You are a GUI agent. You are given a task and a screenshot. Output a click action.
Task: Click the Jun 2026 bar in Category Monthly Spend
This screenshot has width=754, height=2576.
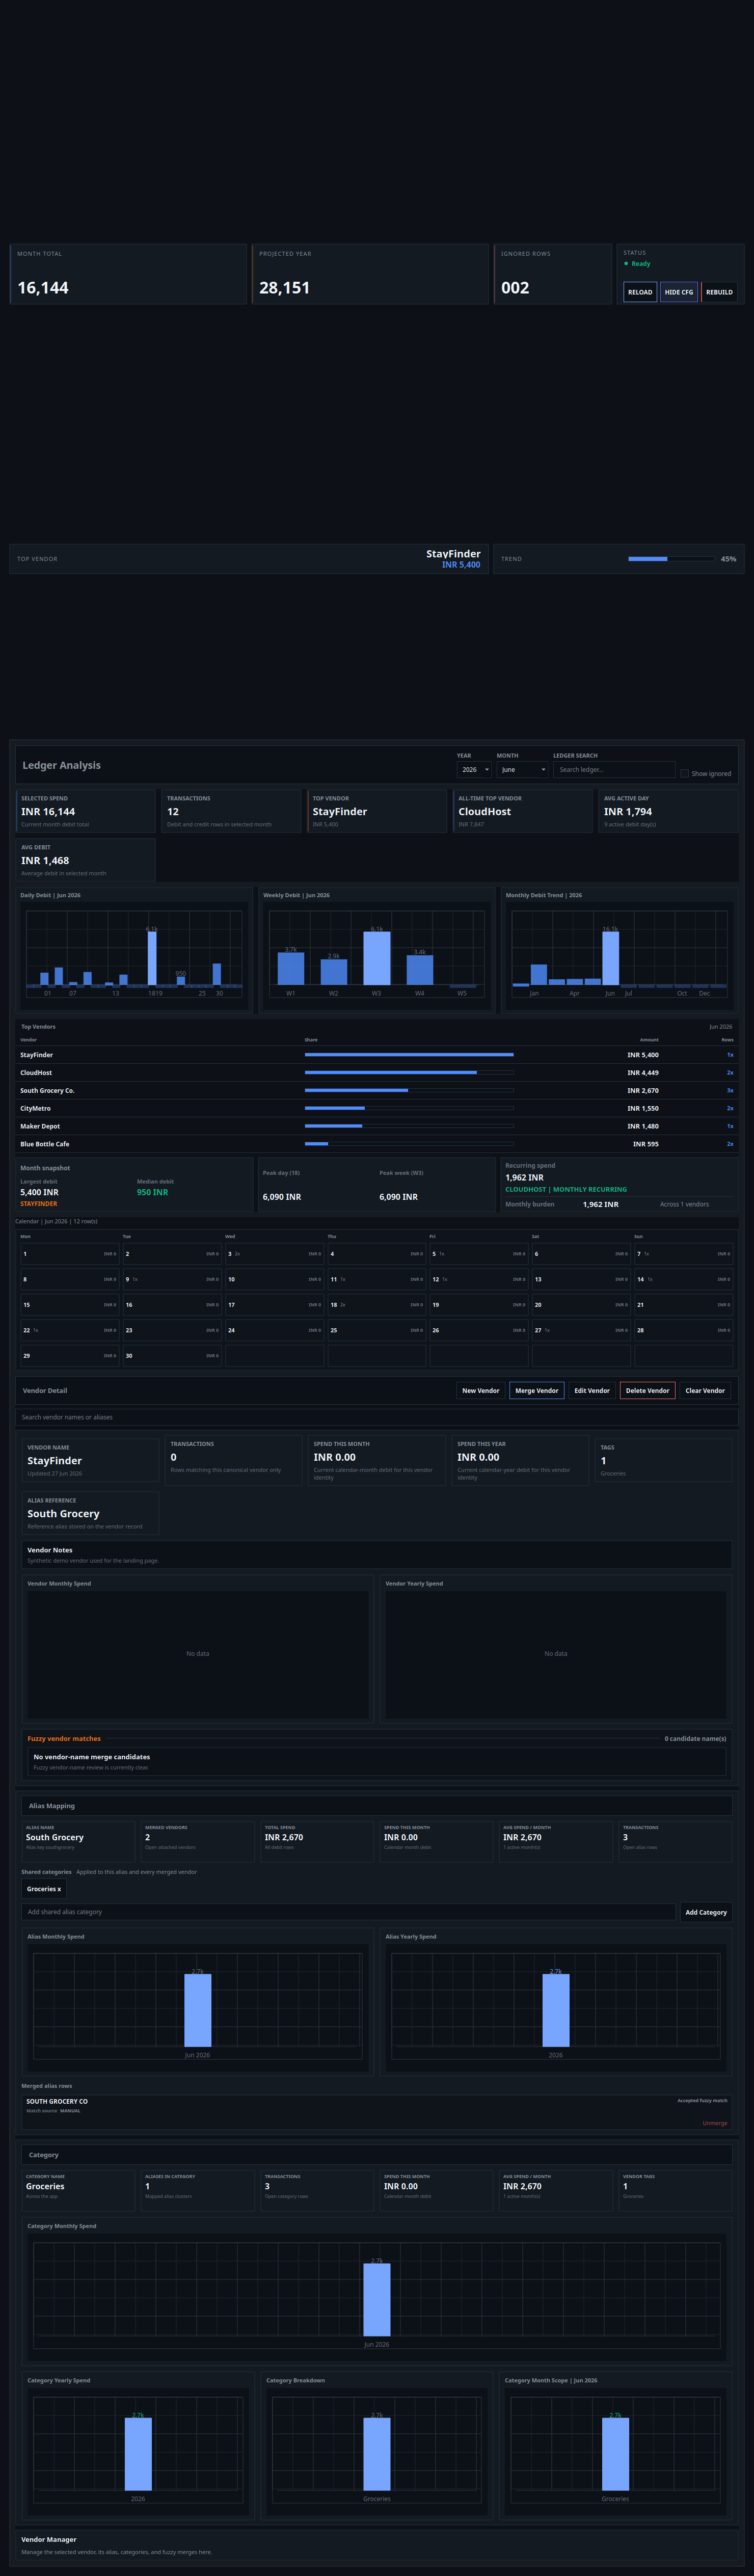coord(377,2300)
